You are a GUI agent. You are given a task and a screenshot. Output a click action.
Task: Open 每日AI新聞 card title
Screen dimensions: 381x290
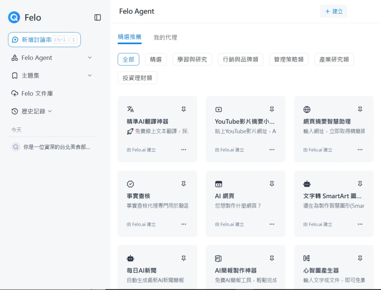pos(141,270)
